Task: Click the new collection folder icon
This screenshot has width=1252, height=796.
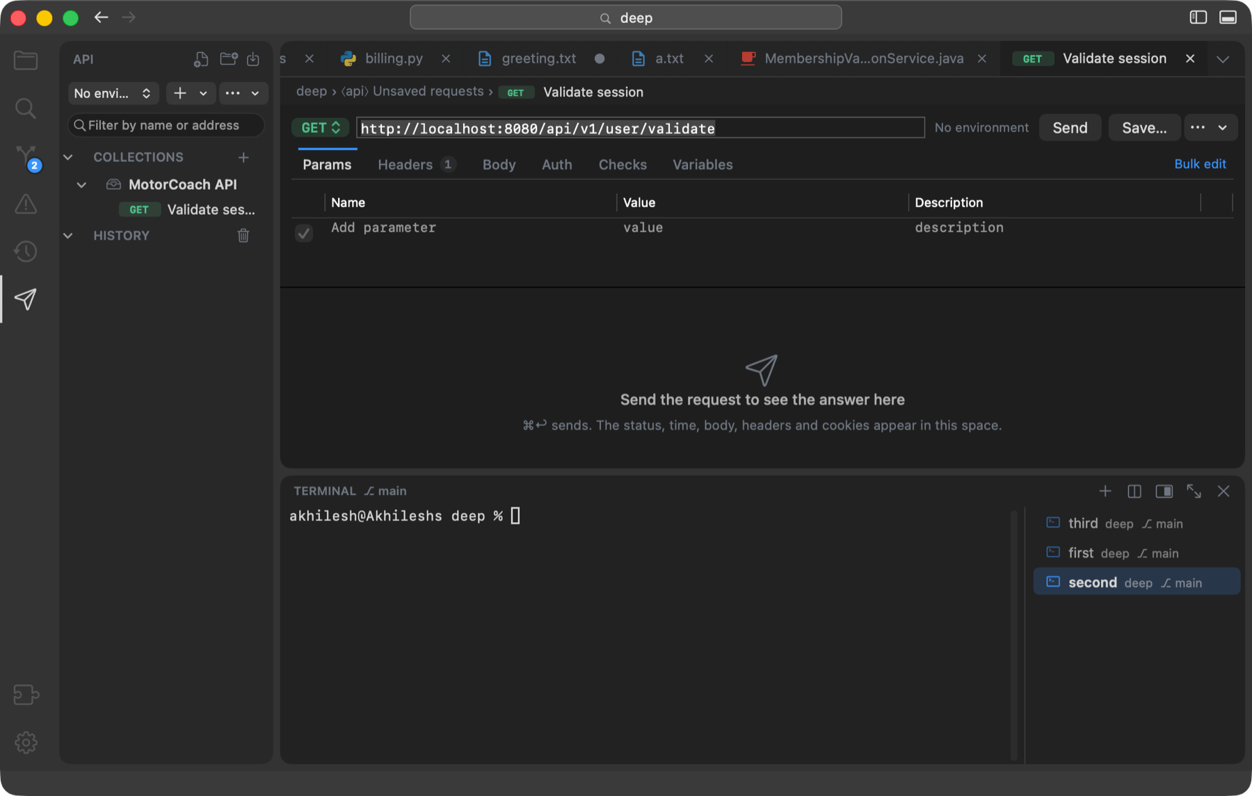Action: 228,59
